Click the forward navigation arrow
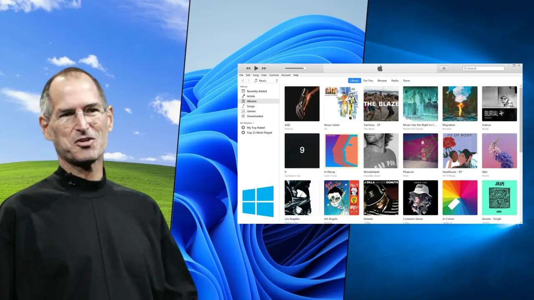The width and height of the screenshot is (534, 300). [249, 80]
